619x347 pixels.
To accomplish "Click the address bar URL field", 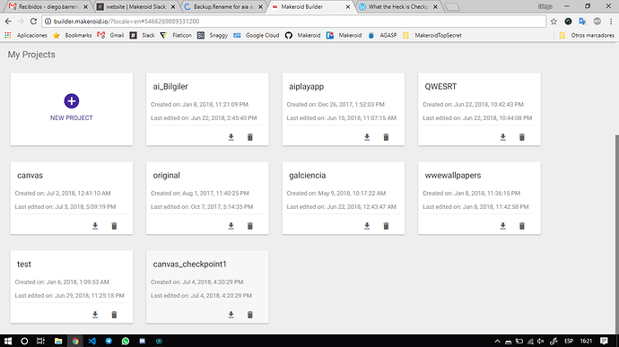I will (x=293, y=22).
